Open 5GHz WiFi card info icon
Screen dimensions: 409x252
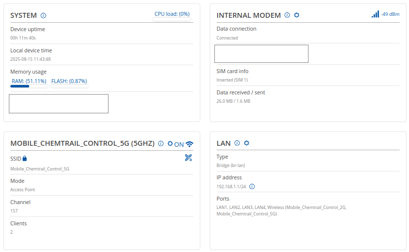(161, 144)
